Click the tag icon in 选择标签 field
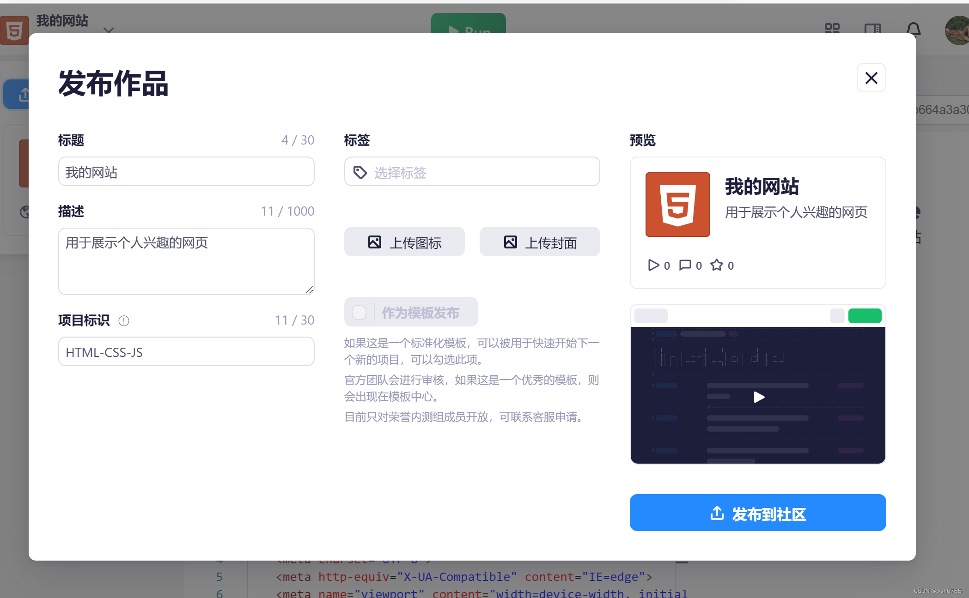969x598 pixels. tap(360, 172)
